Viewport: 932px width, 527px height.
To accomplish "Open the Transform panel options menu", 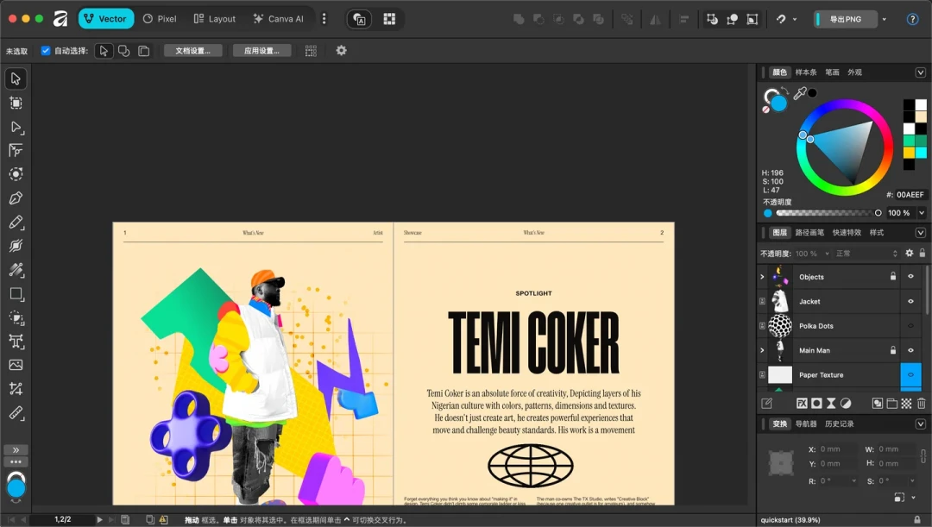I will click(920, 423).
